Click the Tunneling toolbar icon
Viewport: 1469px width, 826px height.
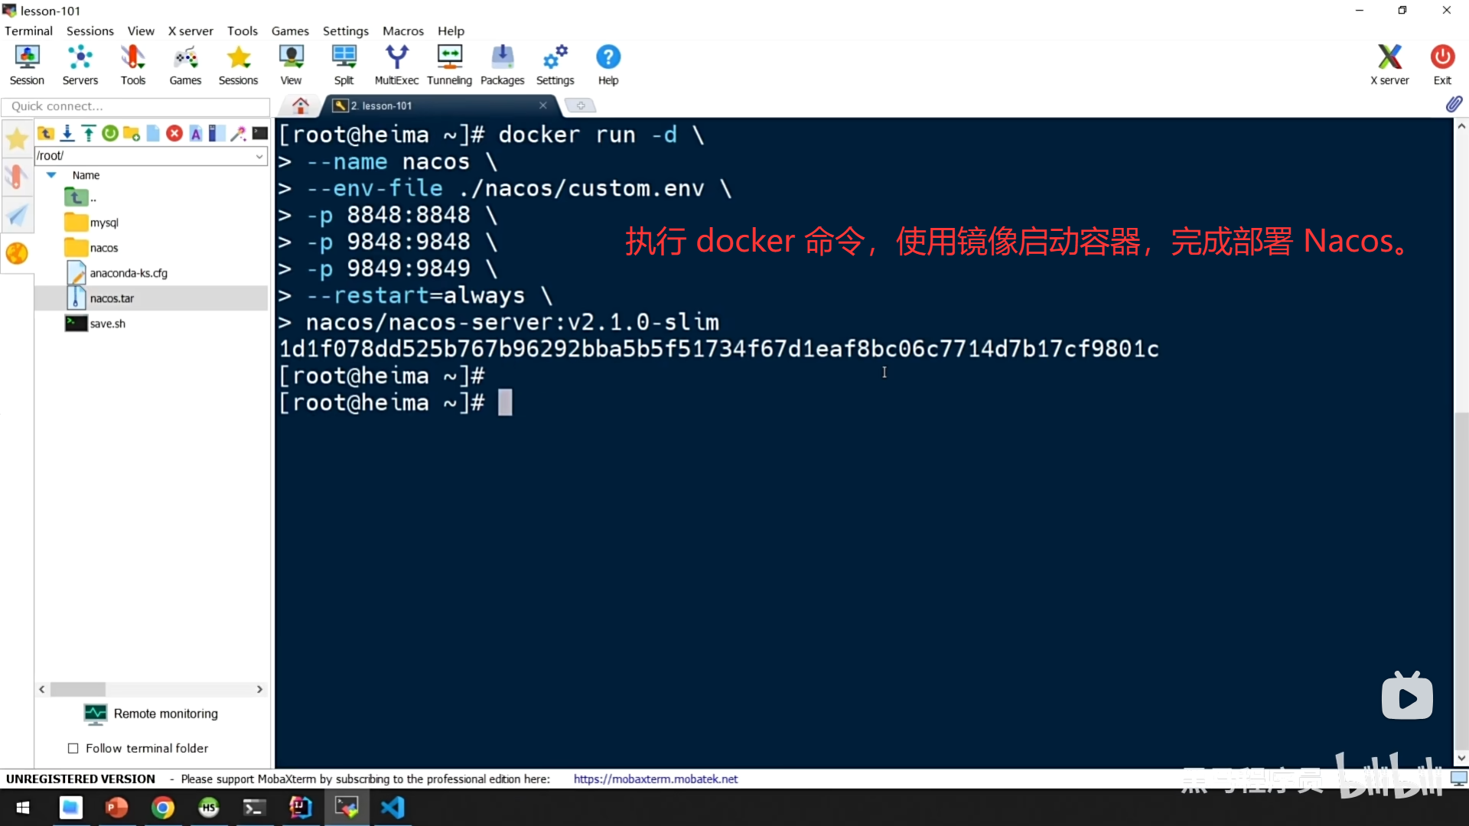coord(449,64)
